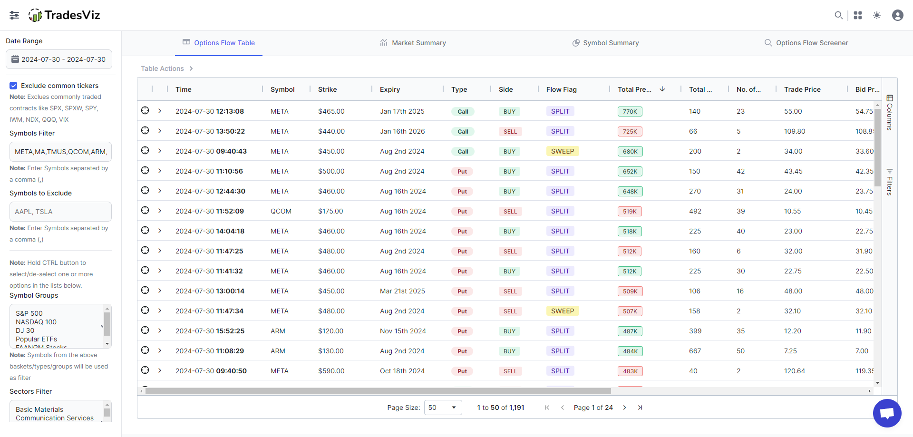Open the chat support bubble
This screenshot has width=913, height=437.
[887, 413]
